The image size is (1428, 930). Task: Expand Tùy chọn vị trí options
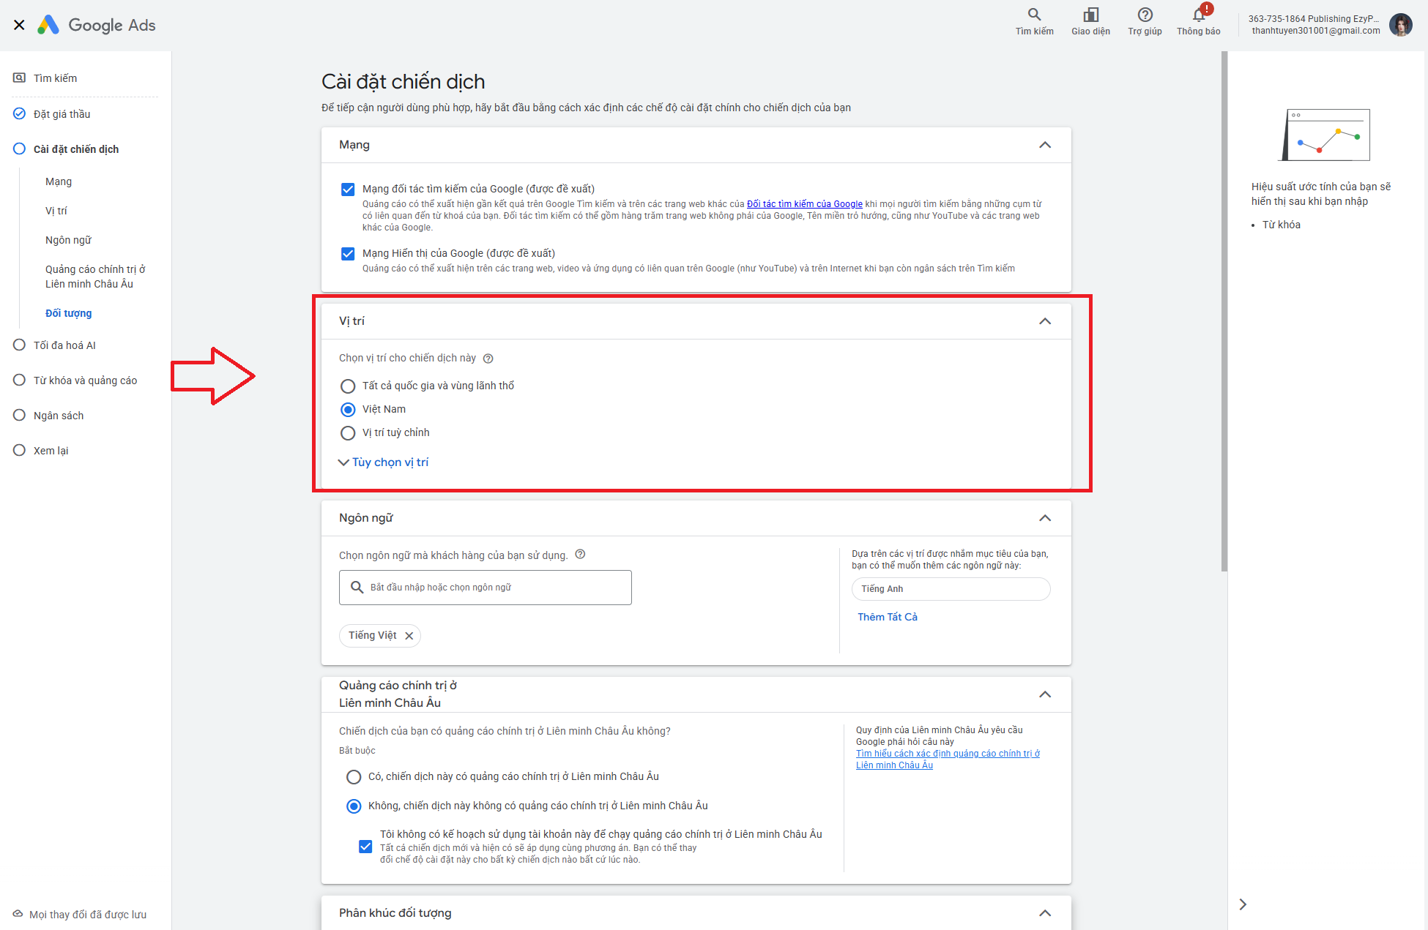coord(384,462)
